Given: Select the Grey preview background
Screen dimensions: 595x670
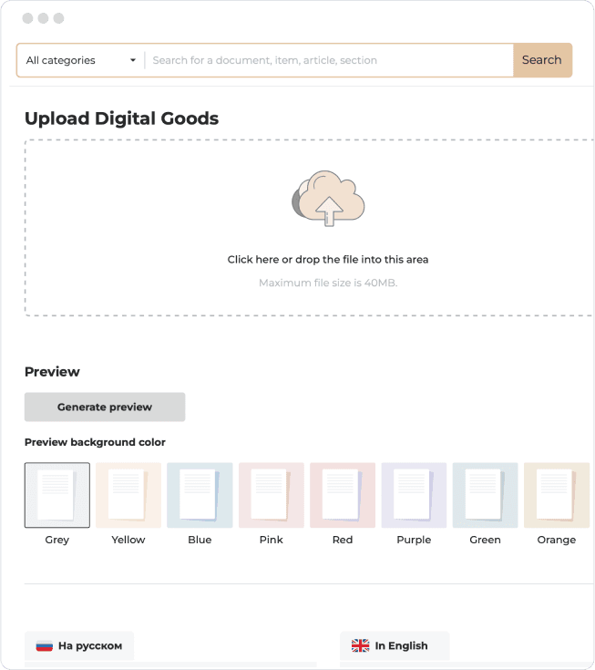Looking at the screenshot, I should (57, 495).
